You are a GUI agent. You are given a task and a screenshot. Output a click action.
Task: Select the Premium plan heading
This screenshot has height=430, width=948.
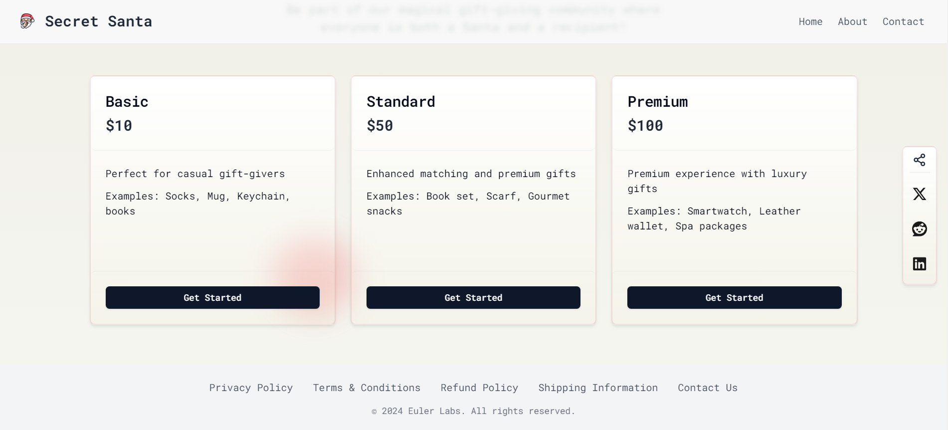(657, 102)
